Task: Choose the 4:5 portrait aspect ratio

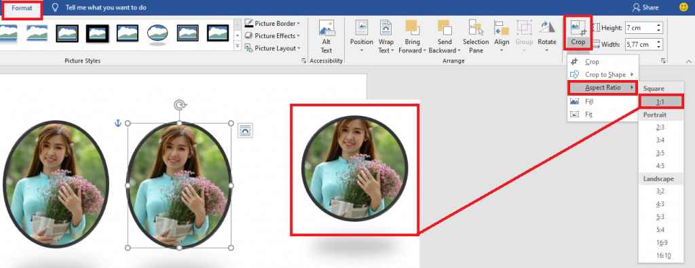Action: (x=661, y=166)
